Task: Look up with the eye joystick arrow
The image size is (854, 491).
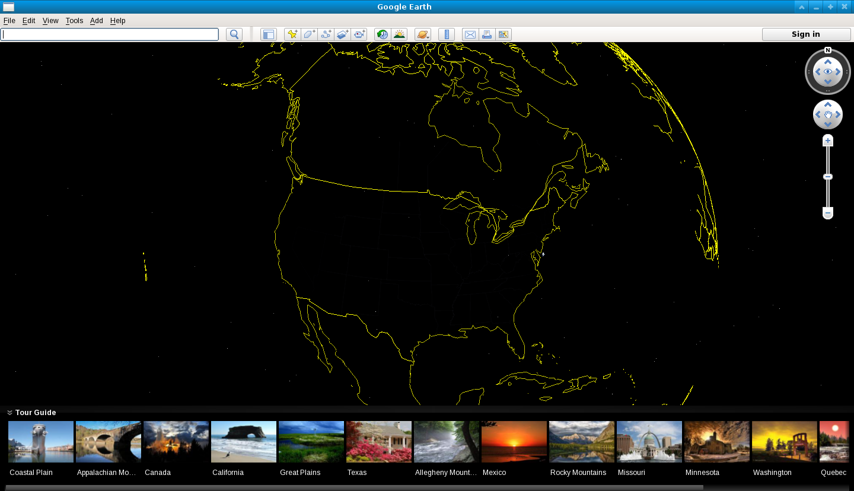Action: pos(828,62)
